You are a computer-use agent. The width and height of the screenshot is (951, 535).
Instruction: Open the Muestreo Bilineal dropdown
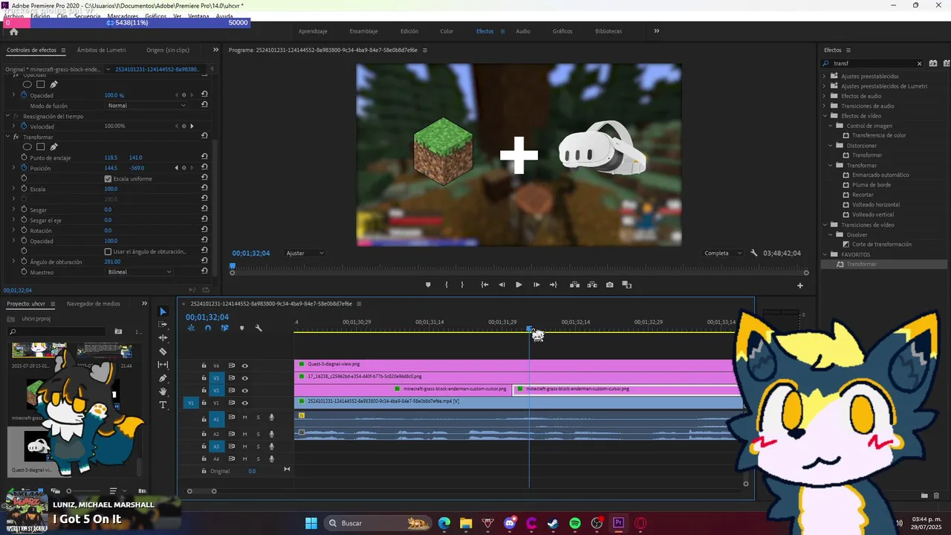click(x=139, y=272)
